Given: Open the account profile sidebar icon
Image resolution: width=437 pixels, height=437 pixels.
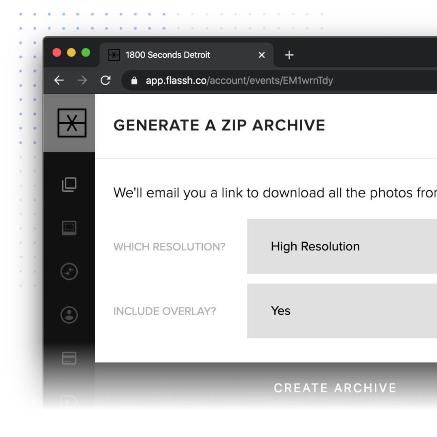Looking at the screenshot, I should 69,315.
